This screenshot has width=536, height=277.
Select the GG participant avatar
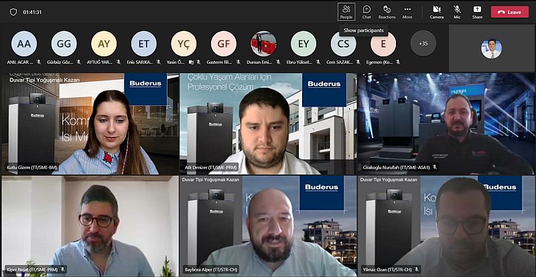(64, 44)
